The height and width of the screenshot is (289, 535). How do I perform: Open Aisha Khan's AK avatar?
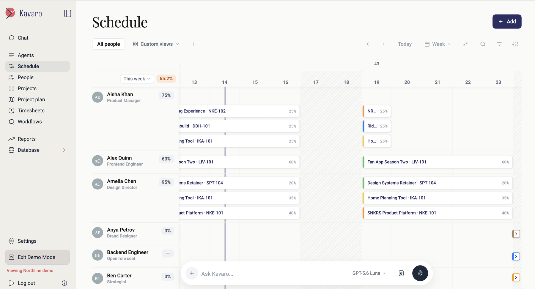click(97, 97)
